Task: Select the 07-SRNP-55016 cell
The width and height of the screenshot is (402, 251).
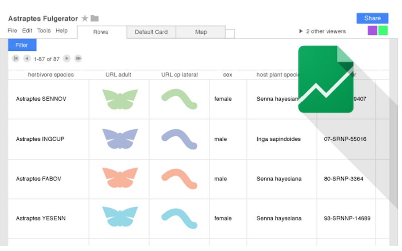Action: tap(345, 139)
